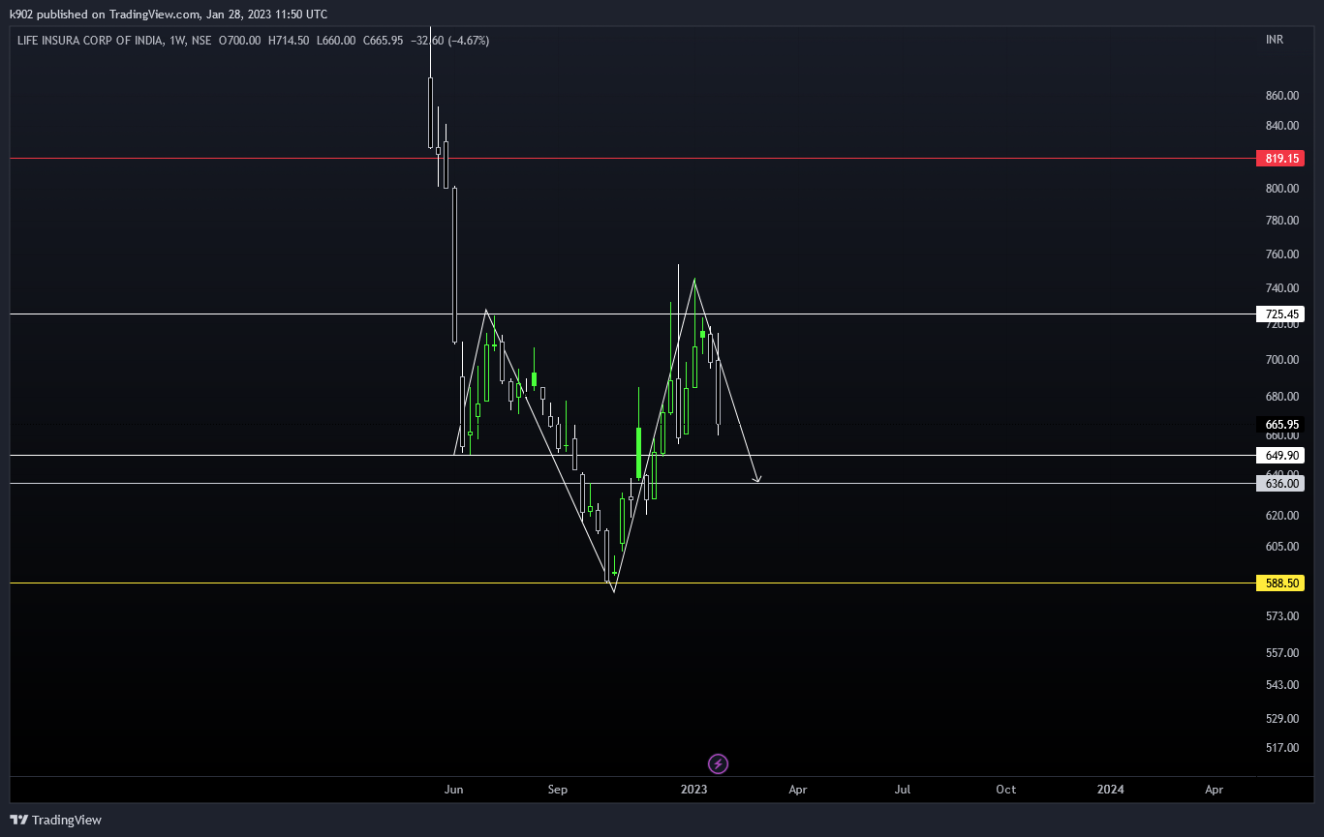Click the Oct label on time axis
The width and height of the screenshot is (1324, 837).
[x=1006, y=790]
